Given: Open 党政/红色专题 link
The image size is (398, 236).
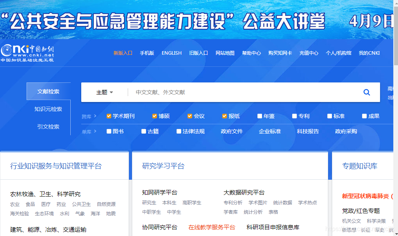Looking at the screenshot, I should tap(361, 211).
